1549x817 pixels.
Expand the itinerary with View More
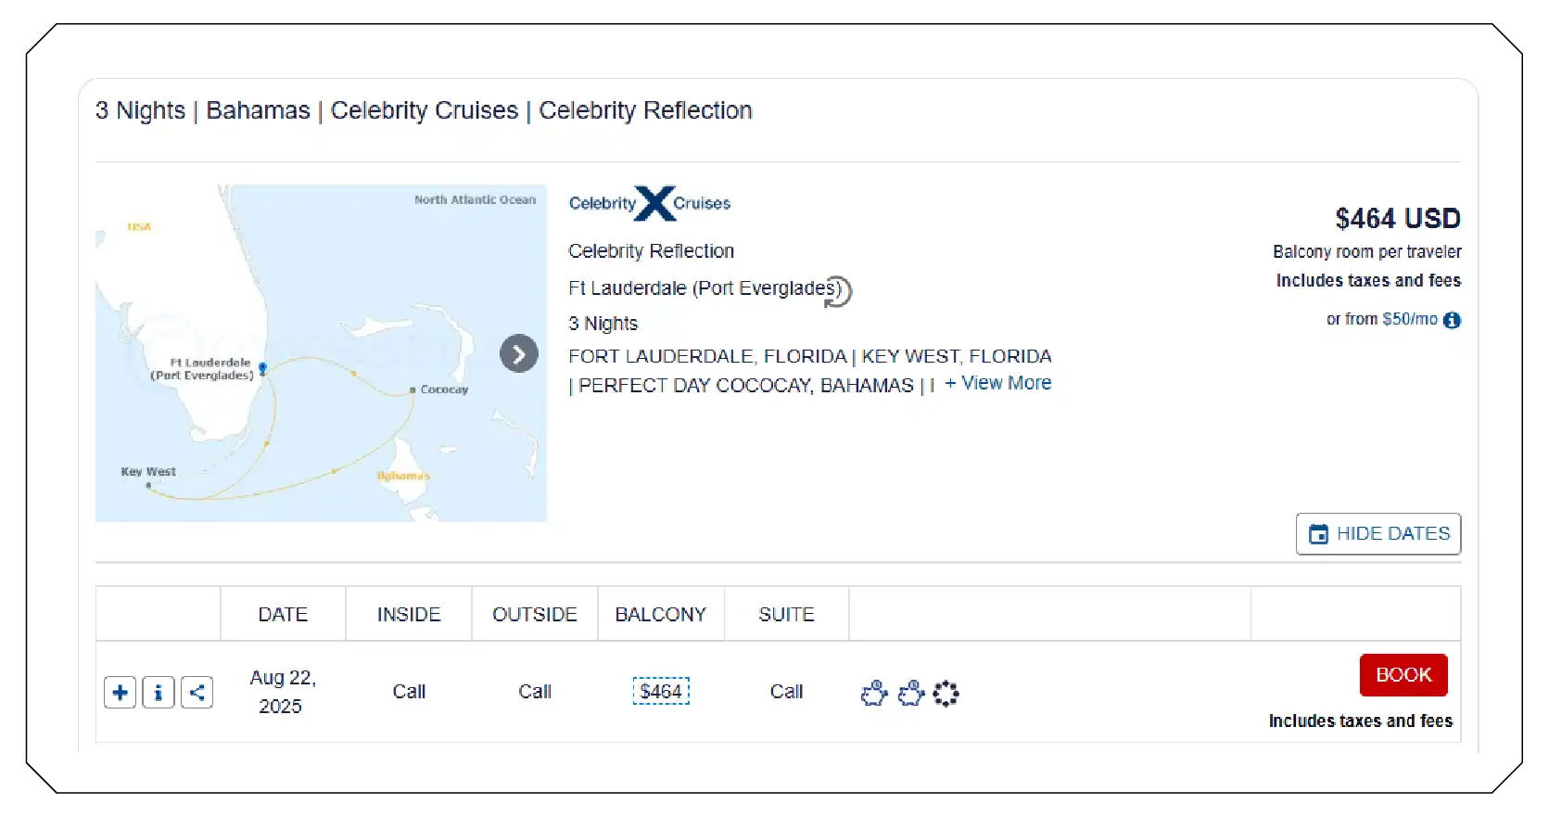(x=997, y=382)
